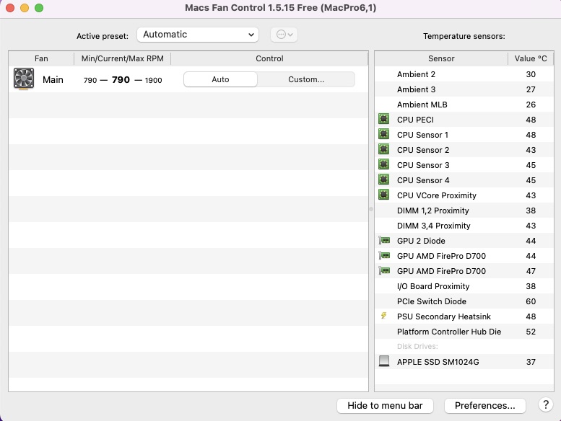This screenshot has width=561, height=421.
Task: Click the Ambient 2 value 30
Action: [531, 74]
